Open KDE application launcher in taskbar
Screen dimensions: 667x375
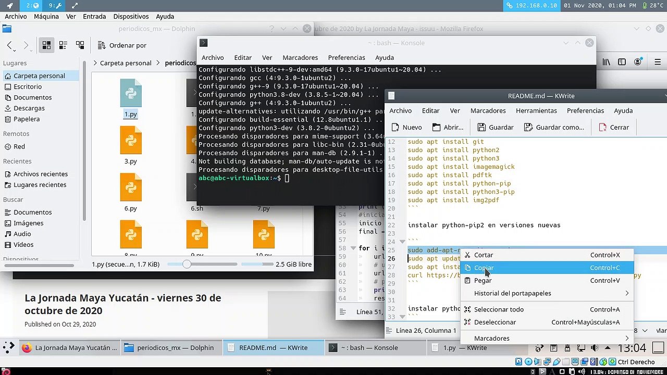[x=9, y=348]
